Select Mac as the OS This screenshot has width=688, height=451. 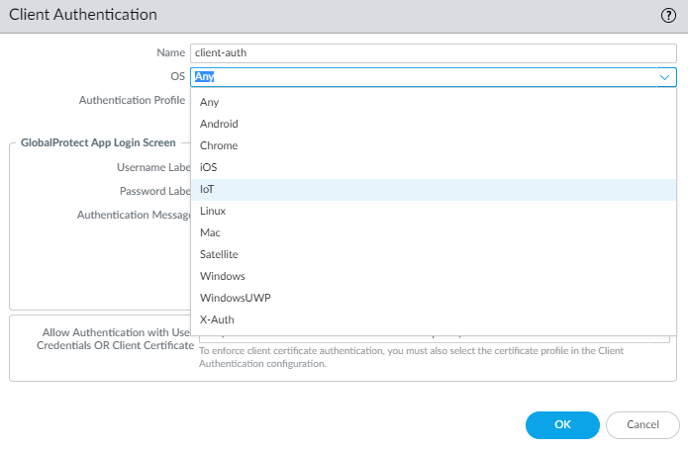click(x=210, y=232)
